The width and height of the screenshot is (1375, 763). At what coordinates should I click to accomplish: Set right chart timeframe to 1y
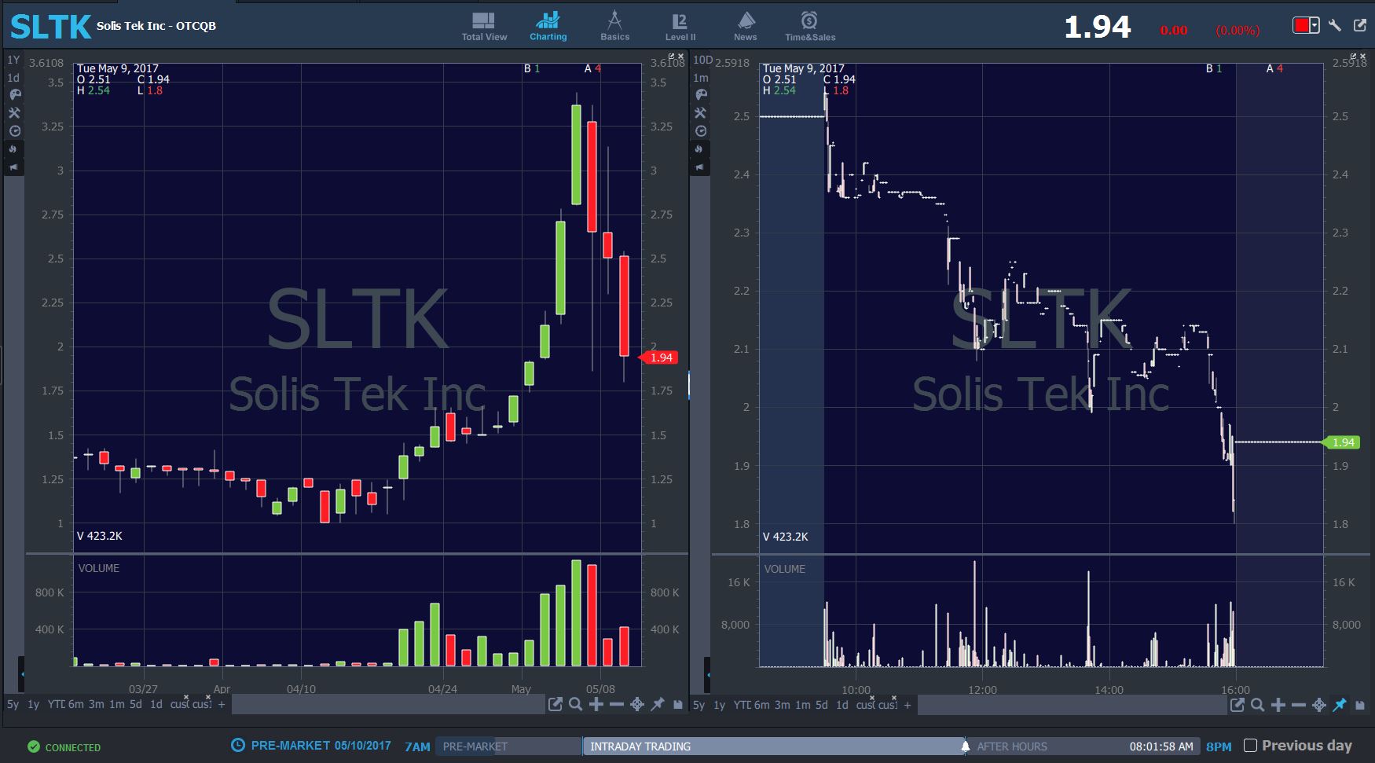coord(719,705)
